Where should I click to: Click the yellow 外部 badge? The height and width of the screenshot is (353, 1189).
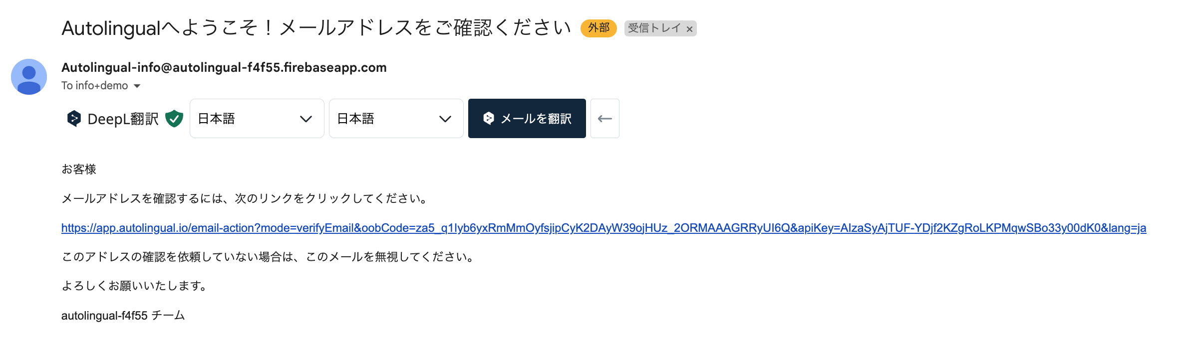tap(598, 28)
